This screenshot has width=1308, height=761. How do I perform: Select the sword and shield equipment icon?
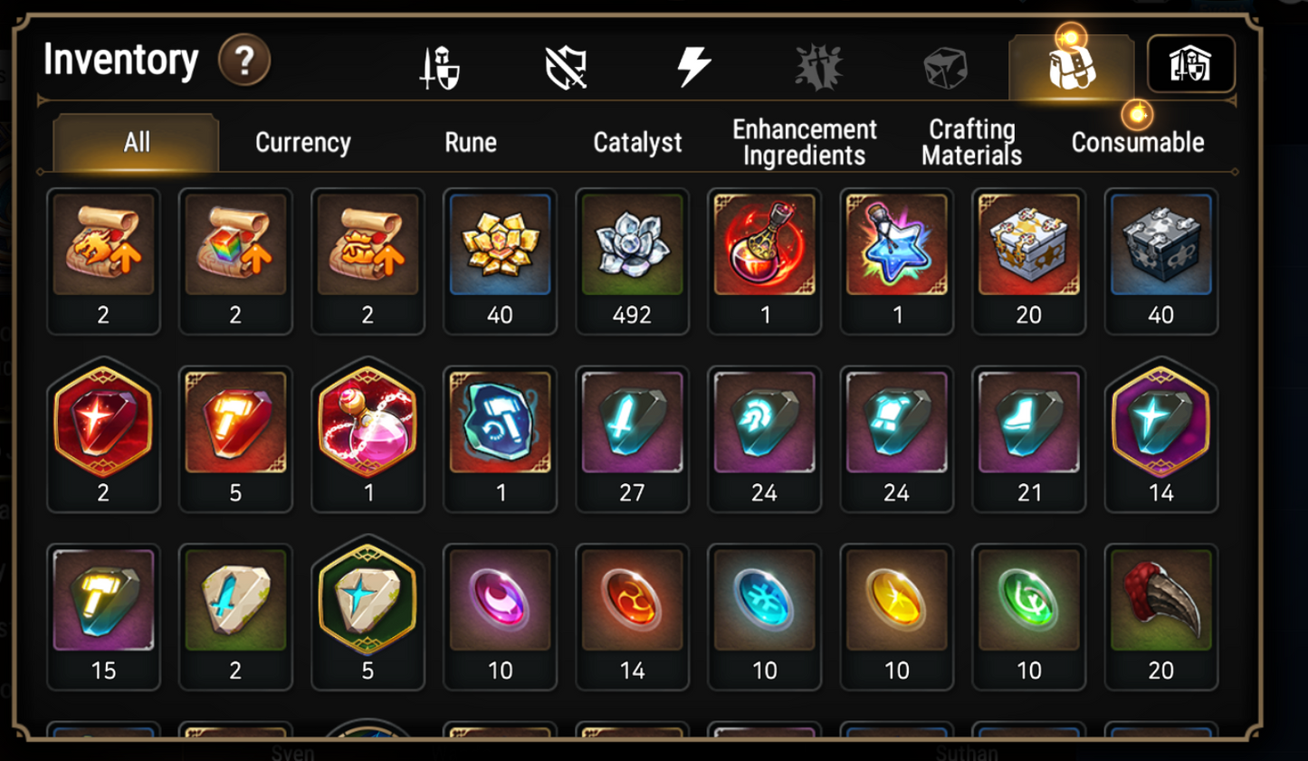pyautogui.click(x=441, y=68)
